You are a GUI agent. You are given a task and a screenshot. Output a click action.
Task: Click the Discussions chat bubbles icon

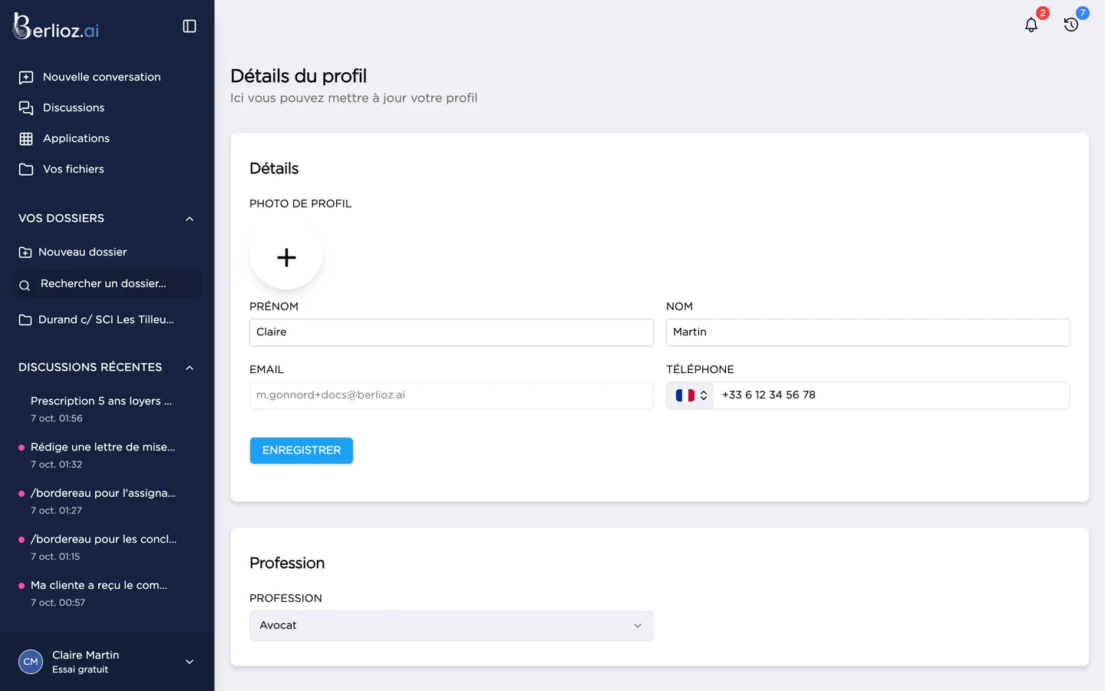click(x=26, y=108)
